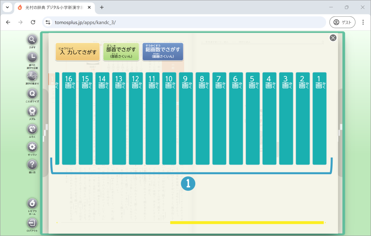The width and height of the screenshot is (371, 236).
Task: Start ことばクイズ from the sidebar
Action: point(32,94)
